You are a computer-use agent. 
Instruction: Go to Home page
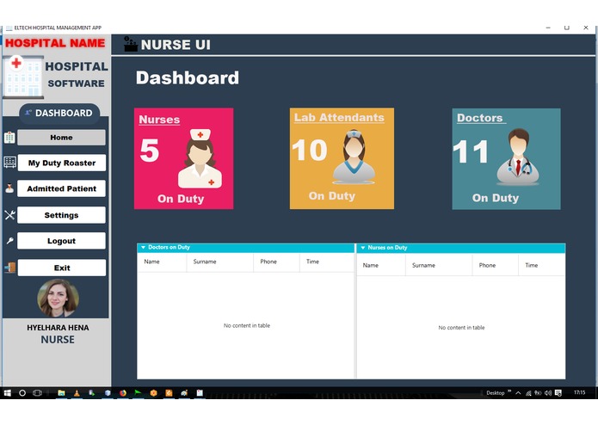click(61, 137)
